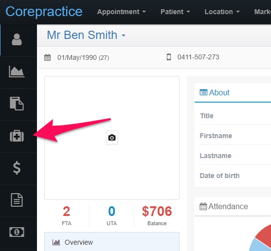Click the empty patient photo area
Viewport: 271px width, 251px height.
112,138
